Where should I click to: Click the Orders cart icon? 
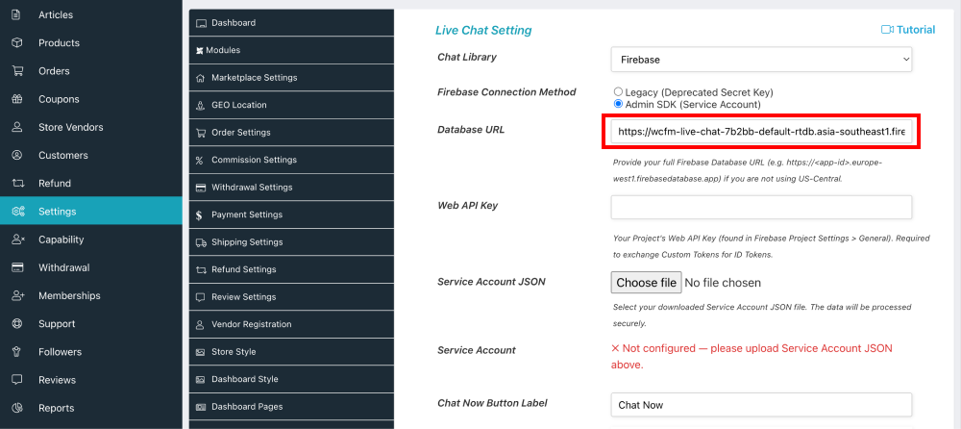[x=17, y=71]
